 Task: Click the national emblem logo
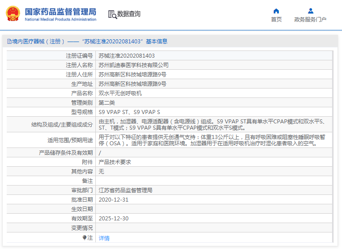[x=13, y=13]
